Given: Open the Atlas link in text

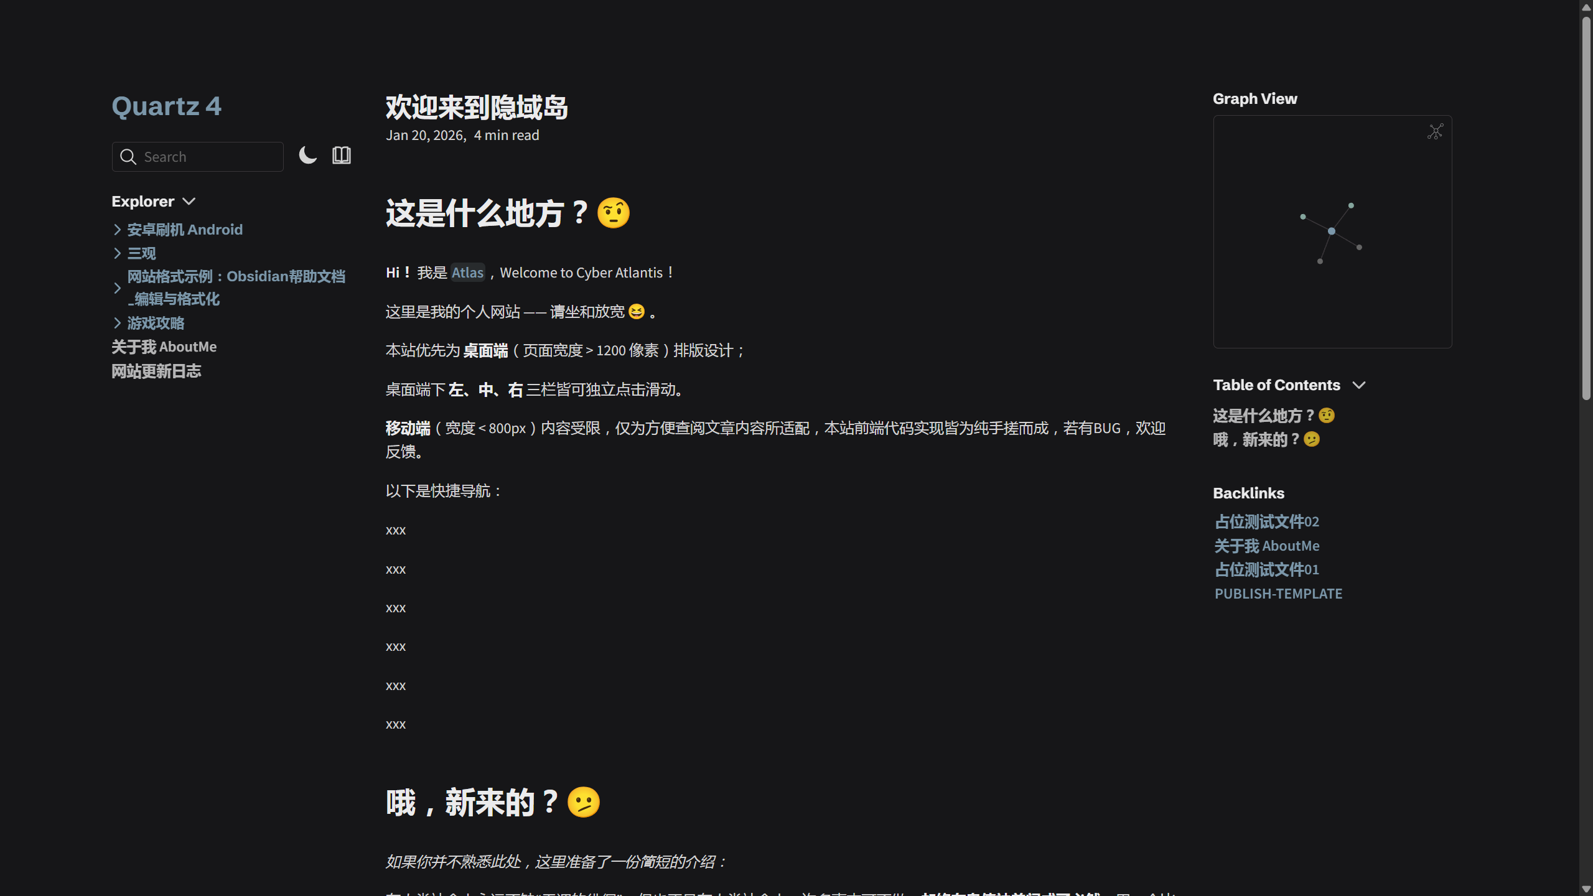Looking at the screenshot, I should tap(467, 273).
